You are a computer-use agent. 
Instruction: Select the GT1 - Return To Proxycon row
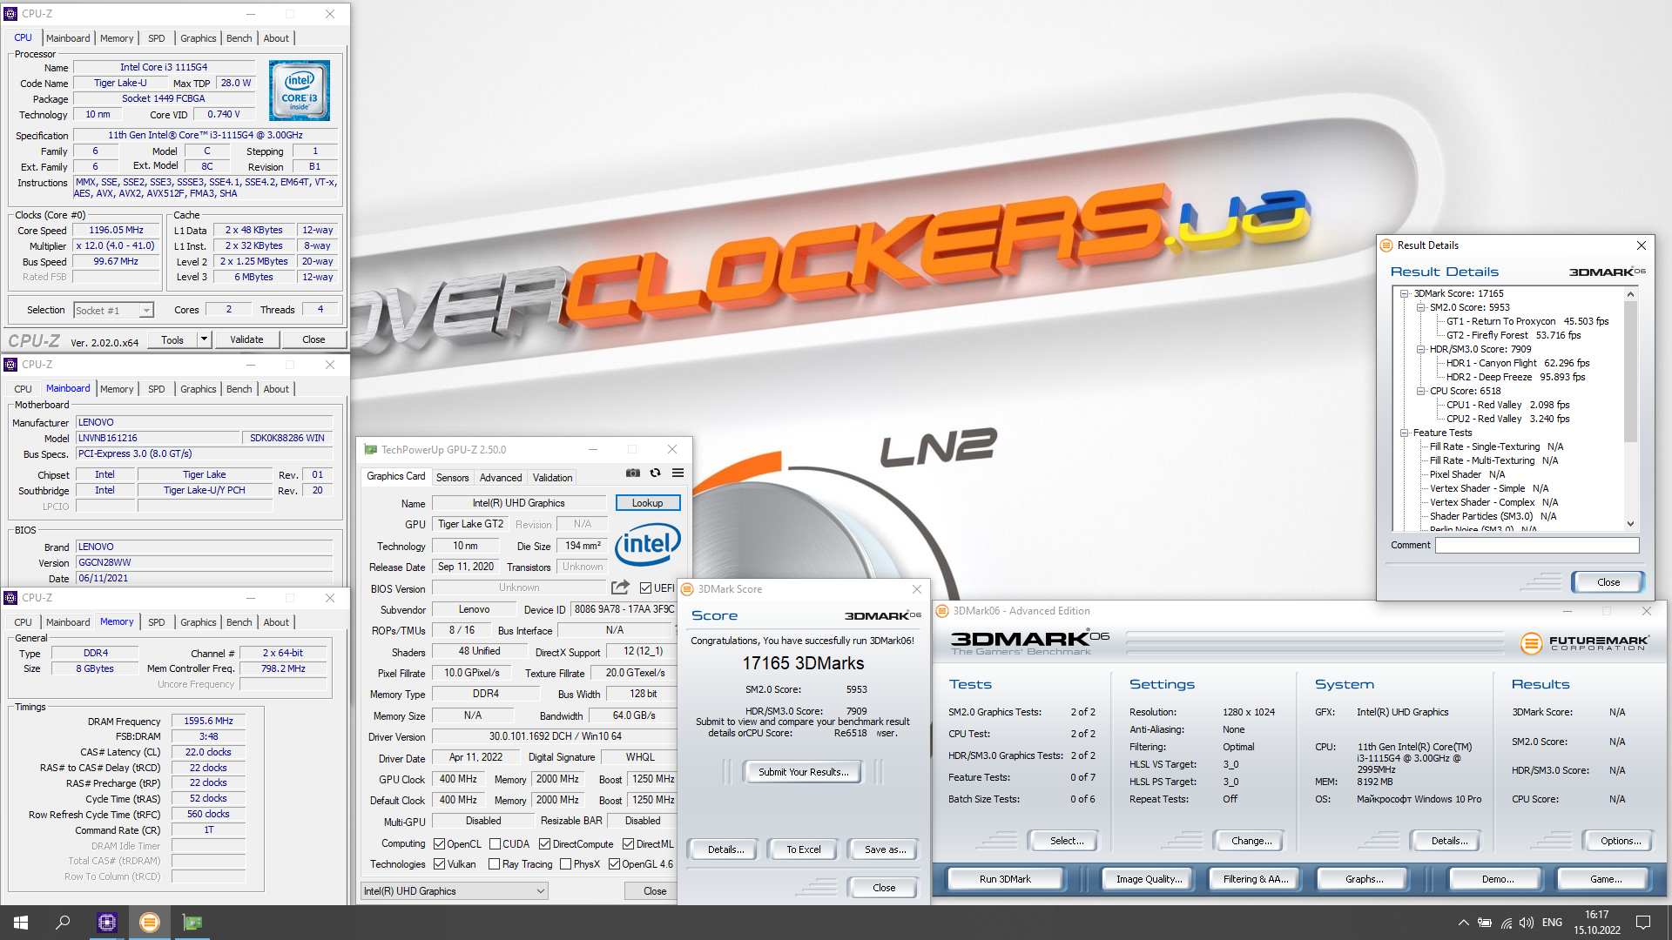[x=1527, y=322]
